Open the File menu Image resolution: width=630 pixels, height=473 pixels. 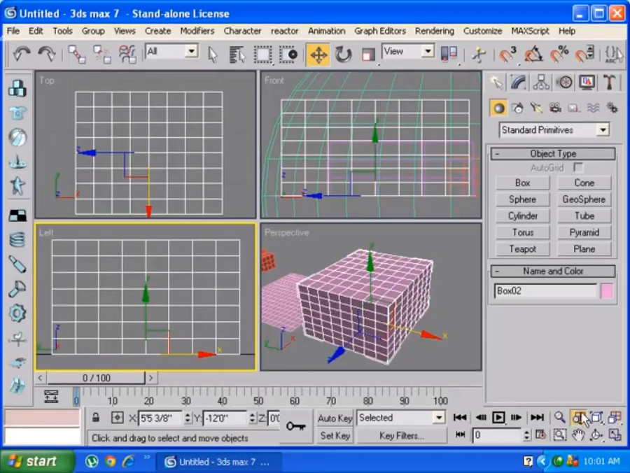pos(13,31)
